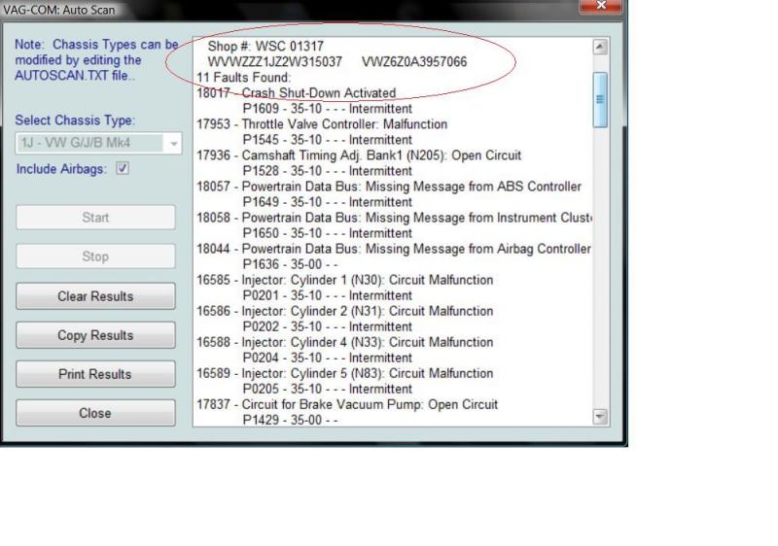Image resolution: width=778 pixels, height=546 pixels.
Task: Click the results scrollbar thumb
Action: coord(600,100)
